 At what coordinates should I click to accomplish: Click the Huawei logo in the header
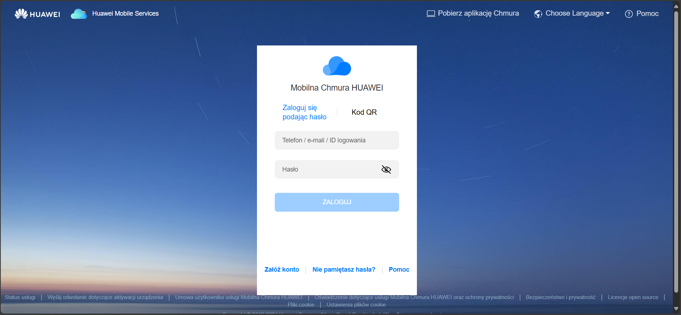click(37, 14)
